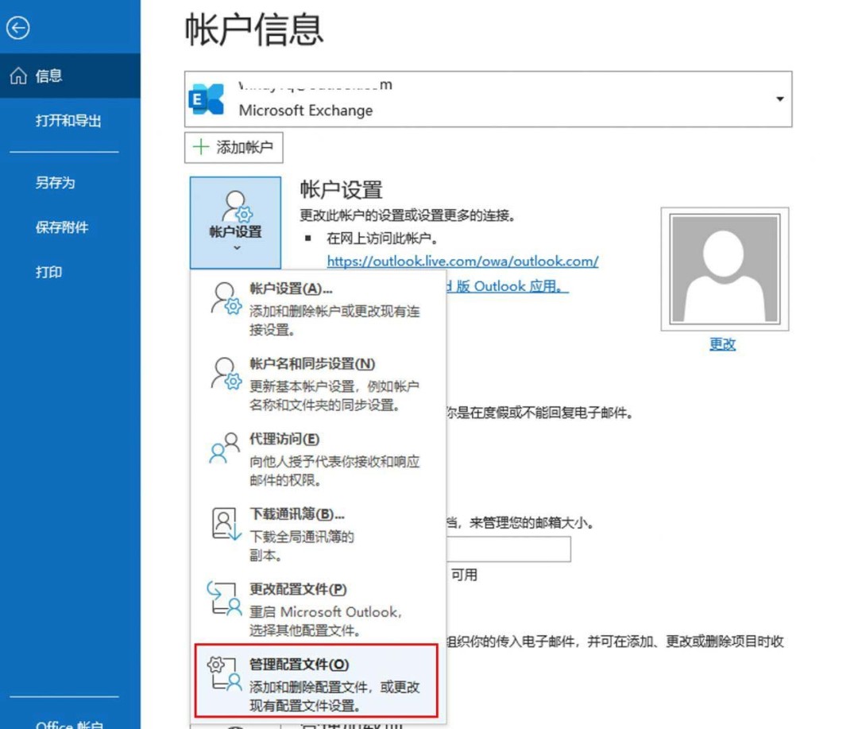Click the profile picture placeholder
This screenshot has width=858, height=729.
tap(725, 268)
